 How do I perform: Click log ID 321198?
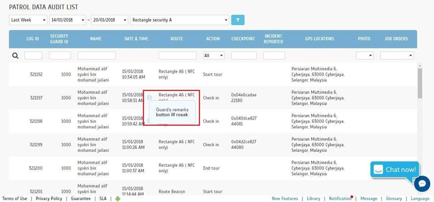pyautogui.click(x=36, y=121)
